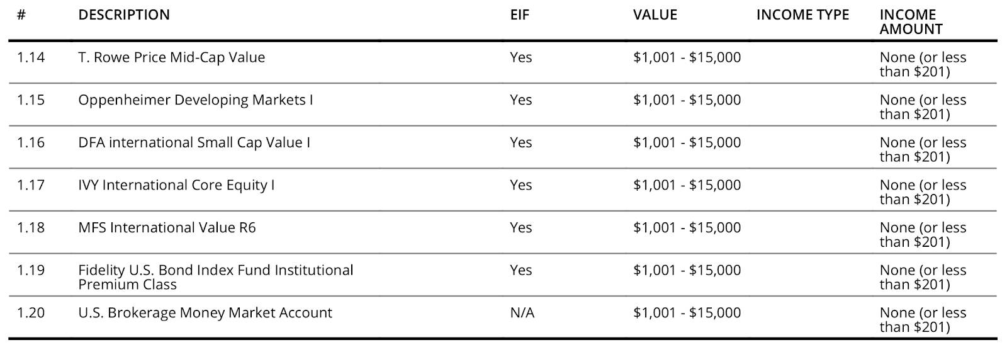1007x352 pixels.
Task: Select the DESCRIPTION column header
Action: point(124,15)
